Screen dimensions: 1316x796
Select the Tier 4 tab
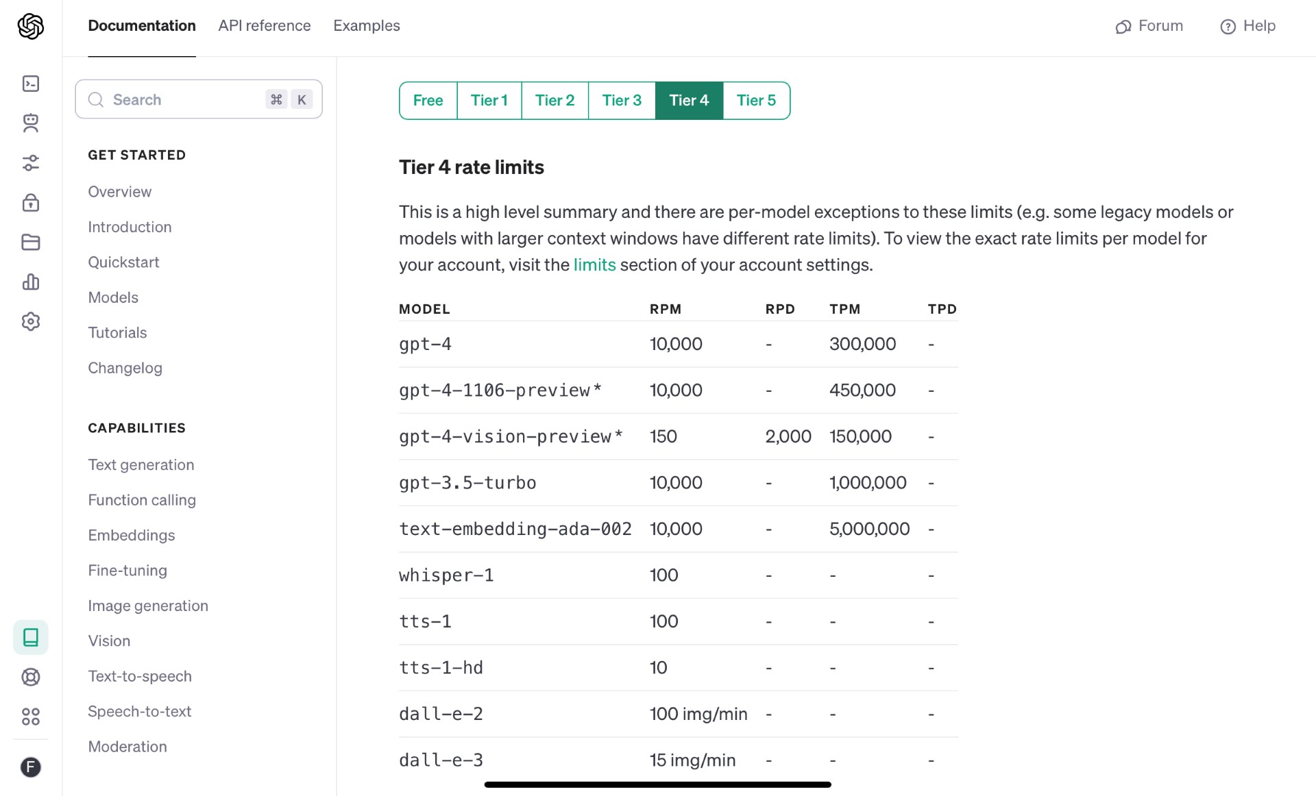coord(689,101)
